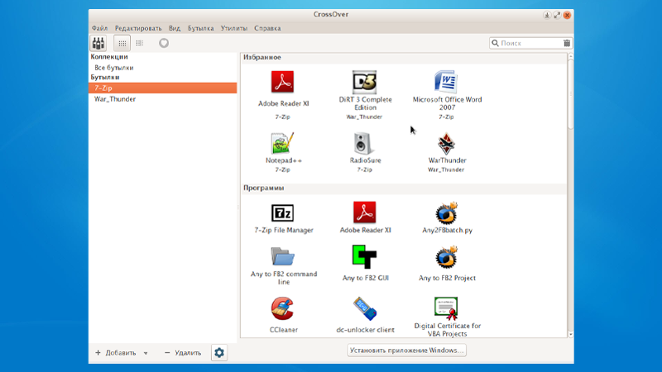The width and height of the screenshot is (662, 372).
Task: Open dc-unlocker client
Action: coord(365,308)
